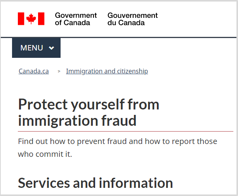Viewport: 238px width, 196px height.
Task: Click the Gouvernement du Canada French wordmark
Action: click(x=132, y=19)
